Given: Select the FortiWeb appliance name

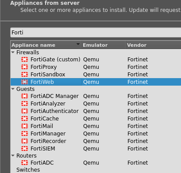Looking at the screenshot, I should pos(42,82).
